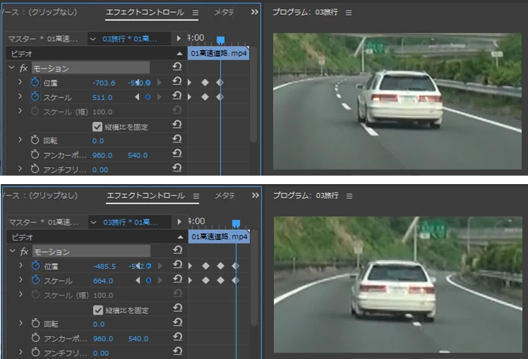Select 03旅行 * 01高… sequence clip link in the 511.0 panel
This screenshot has width=528, height=359.
[130, 39]
